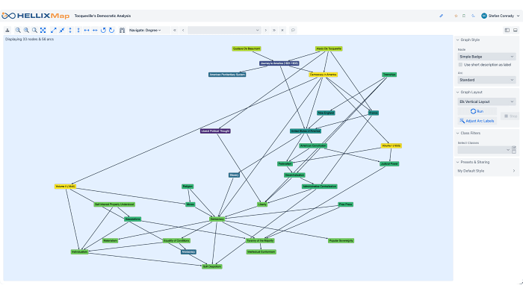Viewport: 523px width, 294px height.
Task: Click the select-all classes checked box icon
Action: tap(514, 148)
